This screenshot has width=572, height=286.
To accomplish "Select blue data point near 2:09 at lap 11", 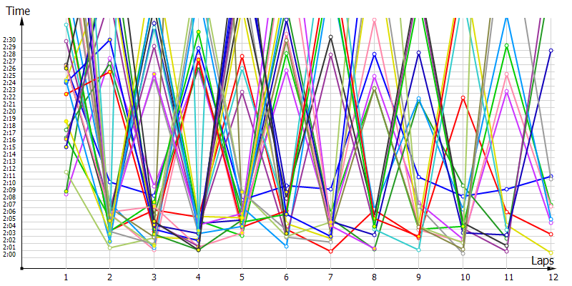I will click(506, 189).
